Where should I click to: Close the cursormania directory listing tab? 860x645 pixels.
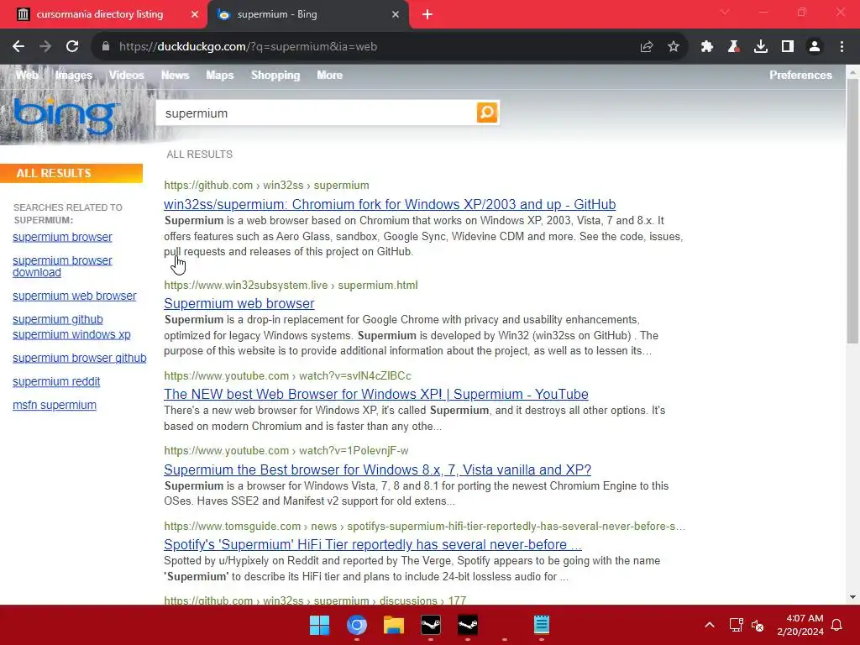pos(195,14)
